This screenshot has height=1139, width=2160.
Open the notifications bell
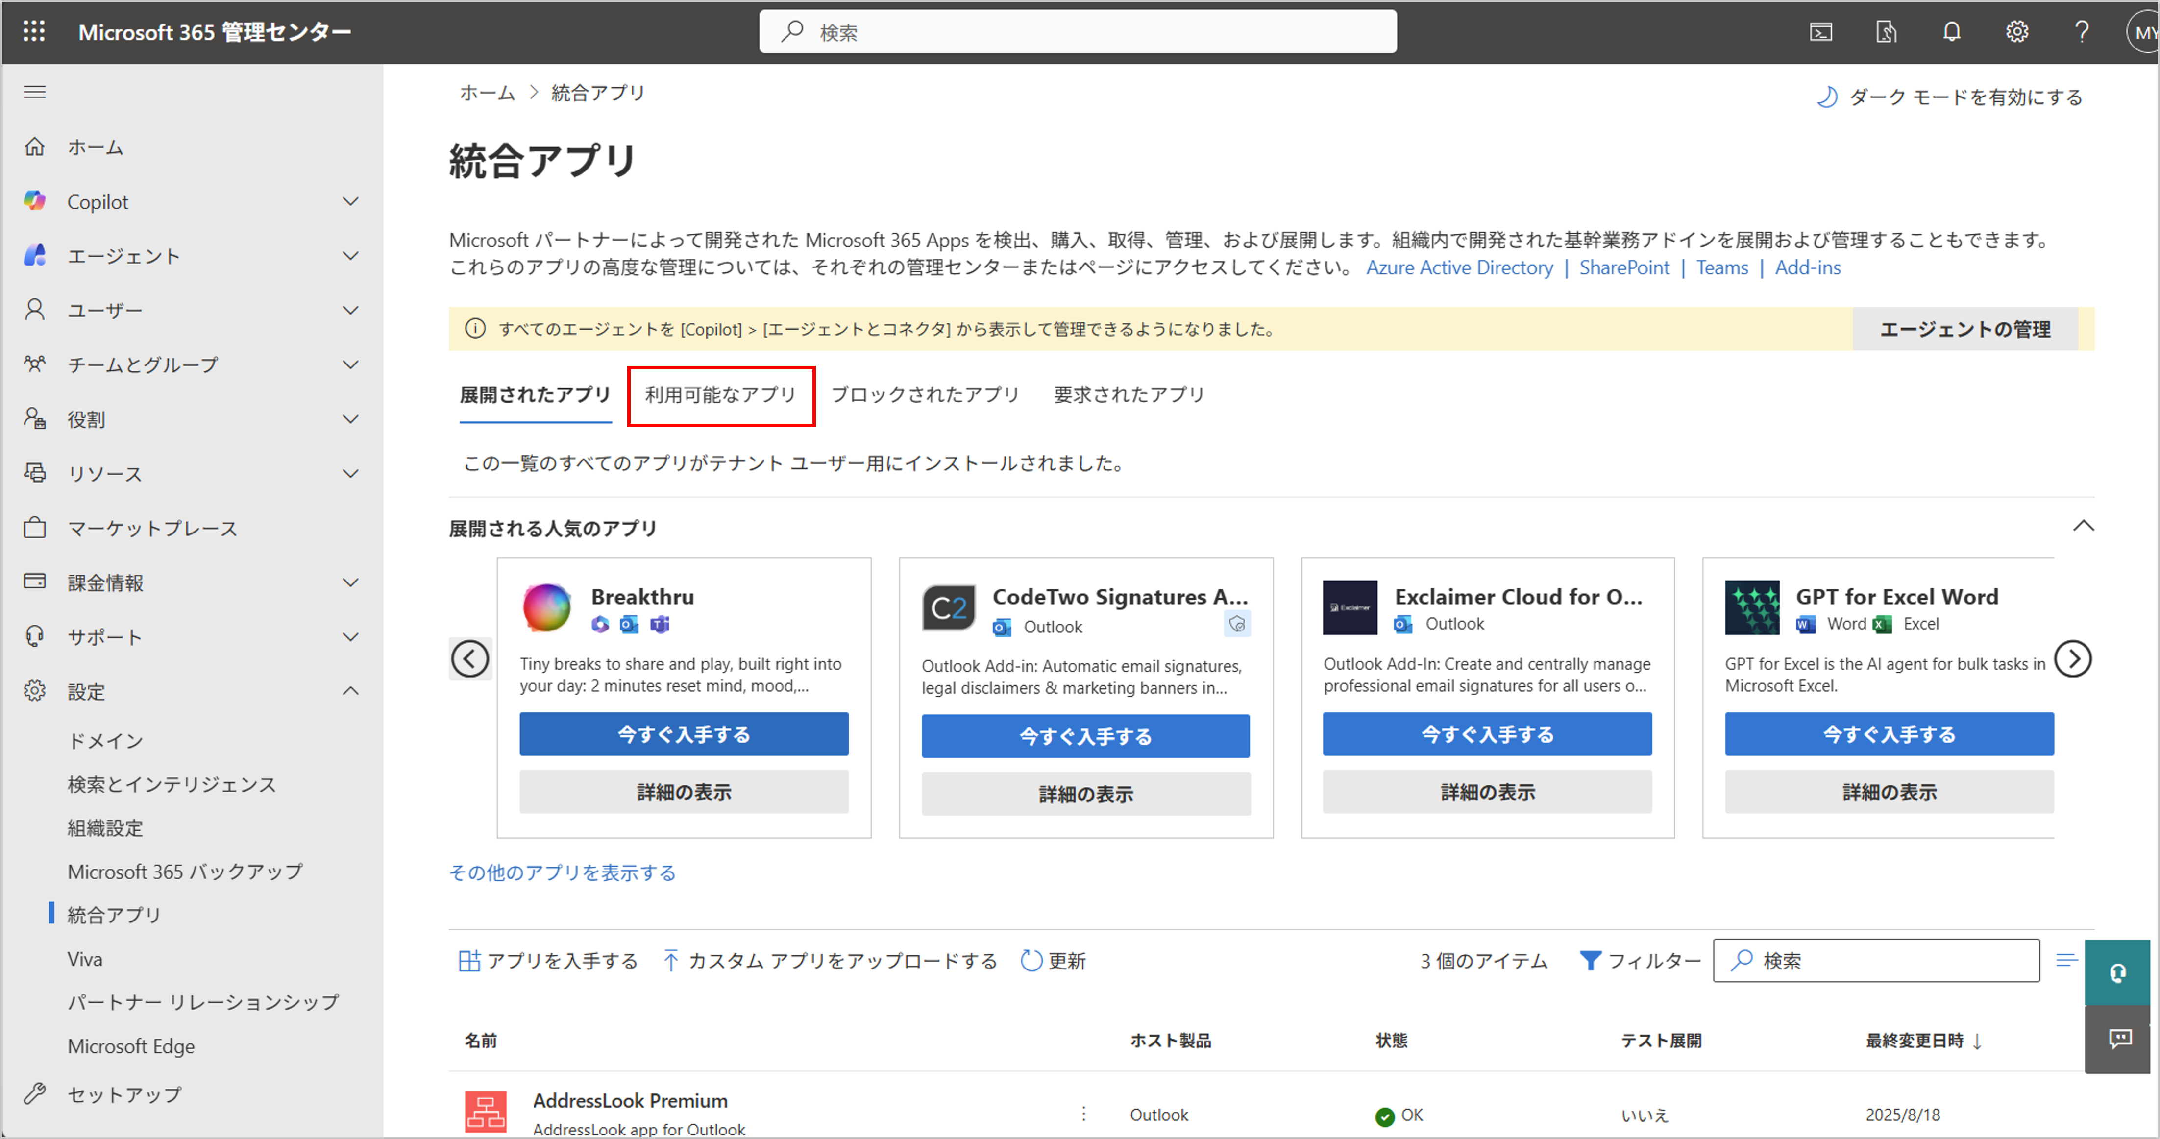coord(1952,31)
